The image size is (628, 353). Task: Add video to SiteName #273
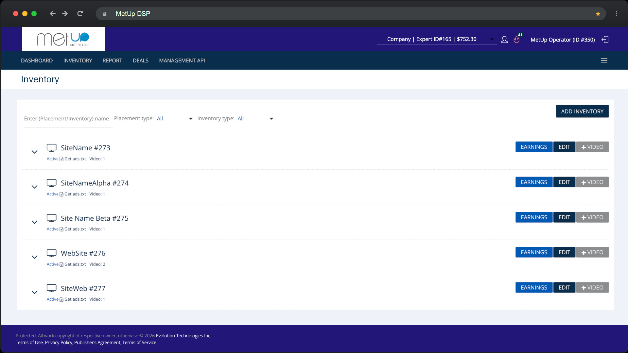point(592,147)
